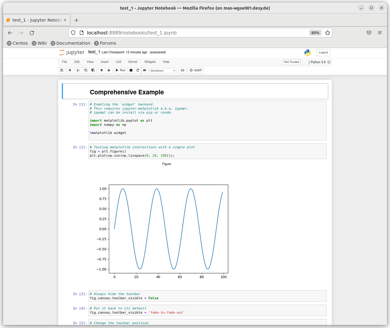Insert a cell below with the plus icon
This screenshot has height=328, width=390.
[x=70, y=70]
